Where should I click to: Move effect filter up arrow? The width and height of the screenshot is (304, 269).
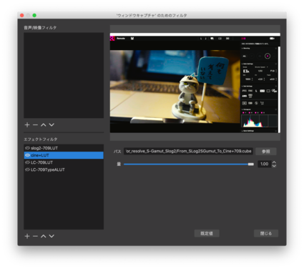43,236
